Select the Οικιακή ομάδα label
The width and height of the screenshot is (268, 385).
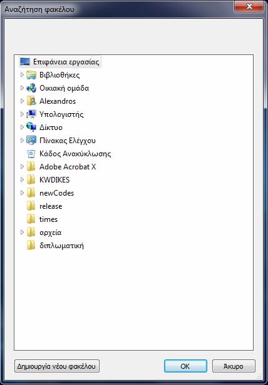pos(64,88)
